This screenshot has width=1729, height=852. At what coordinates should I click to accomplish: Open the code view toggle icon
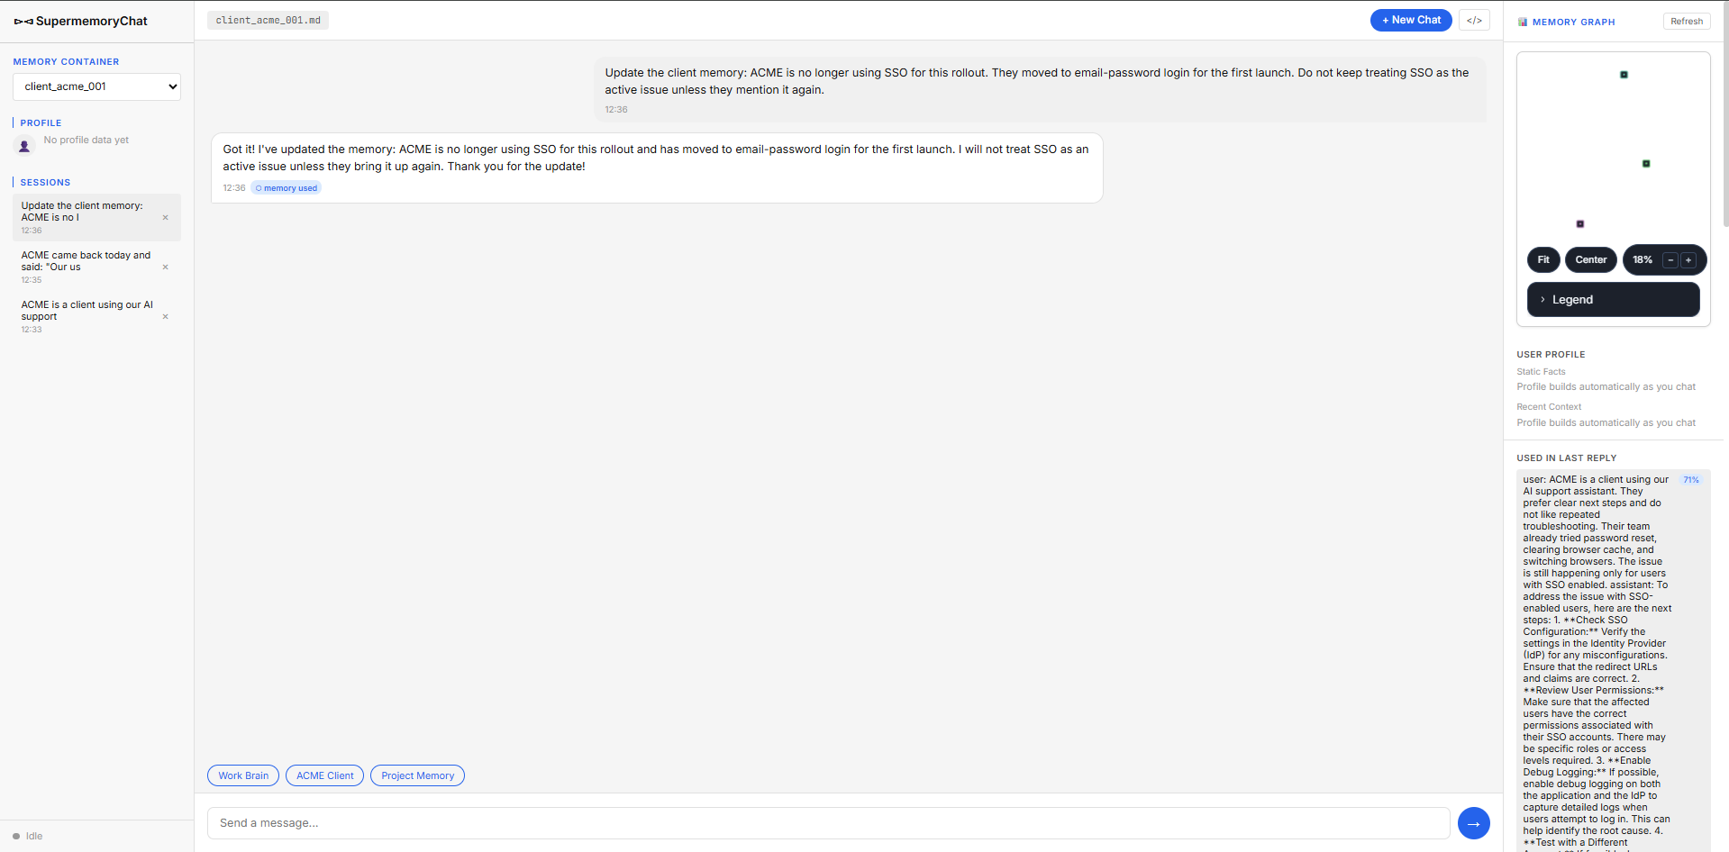[x=1474, y=20]
